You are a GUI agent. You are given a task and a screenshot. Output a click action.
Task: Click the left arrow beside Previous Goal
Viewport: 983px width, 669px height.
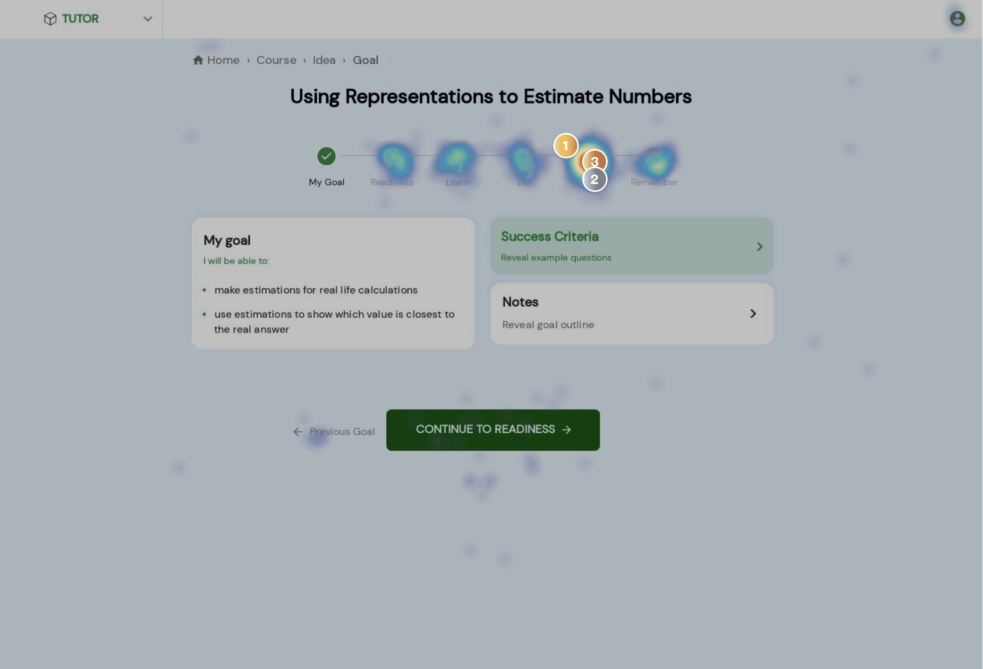(x=298, y=431)
